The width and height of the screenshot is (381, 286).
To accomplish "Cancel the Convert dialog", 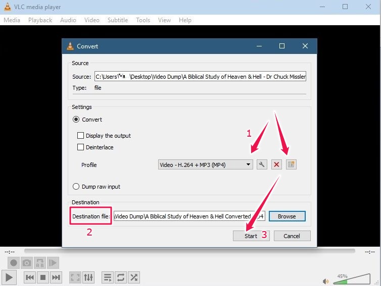I will point(292,236).
